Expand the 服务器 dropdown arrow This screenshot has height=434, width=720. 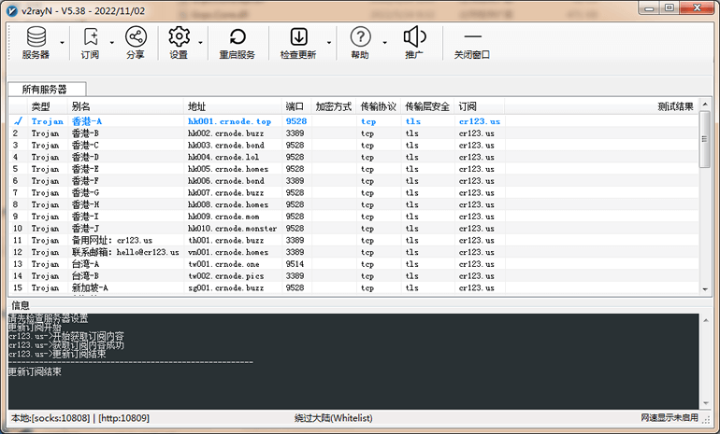62,43
